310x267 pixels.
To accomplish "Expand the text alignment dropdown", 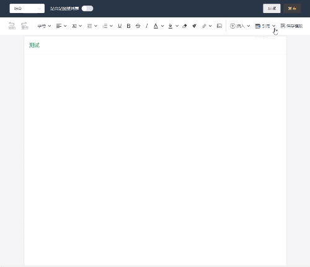I will [61, 26].
